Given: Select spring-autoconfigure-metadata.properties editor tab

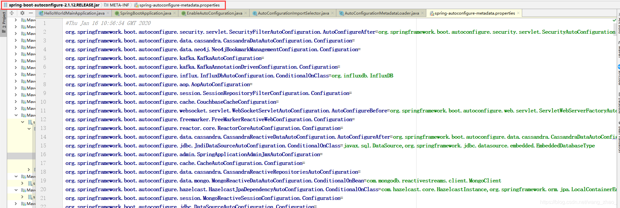Looking at the screenshot, I should [474, 13].
